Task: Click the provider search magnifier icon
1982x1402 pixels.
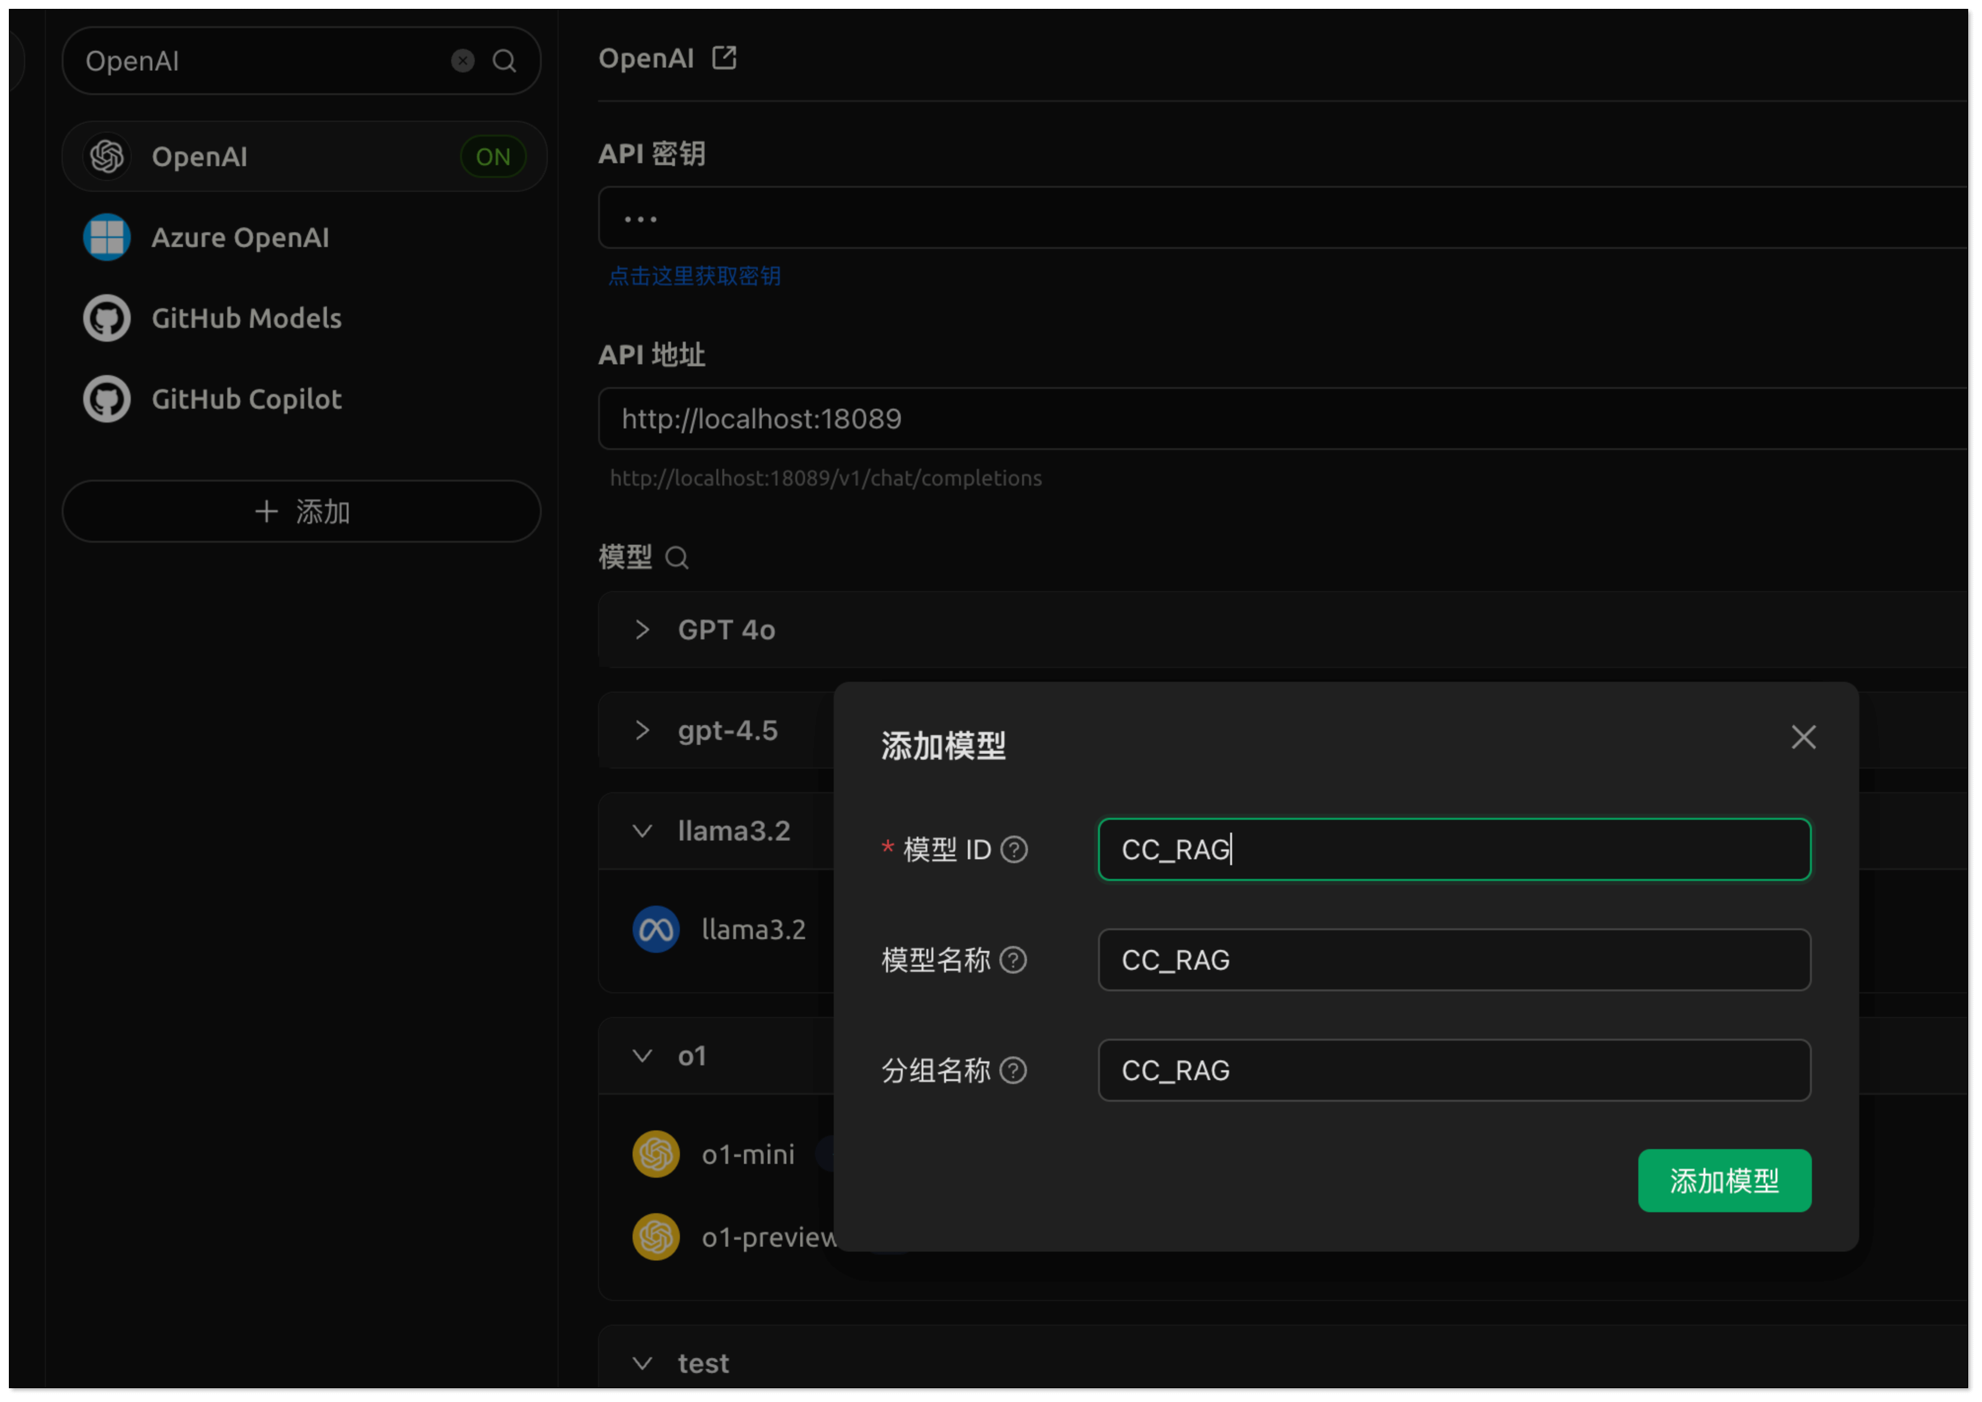Action: 504,61
